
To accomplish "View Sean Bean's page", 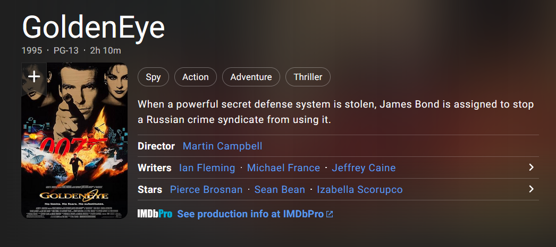I will tap(280, 190).
